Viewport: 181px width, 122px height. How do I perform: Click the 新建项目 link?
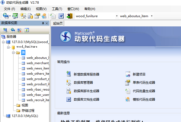[x=139, y=74]
